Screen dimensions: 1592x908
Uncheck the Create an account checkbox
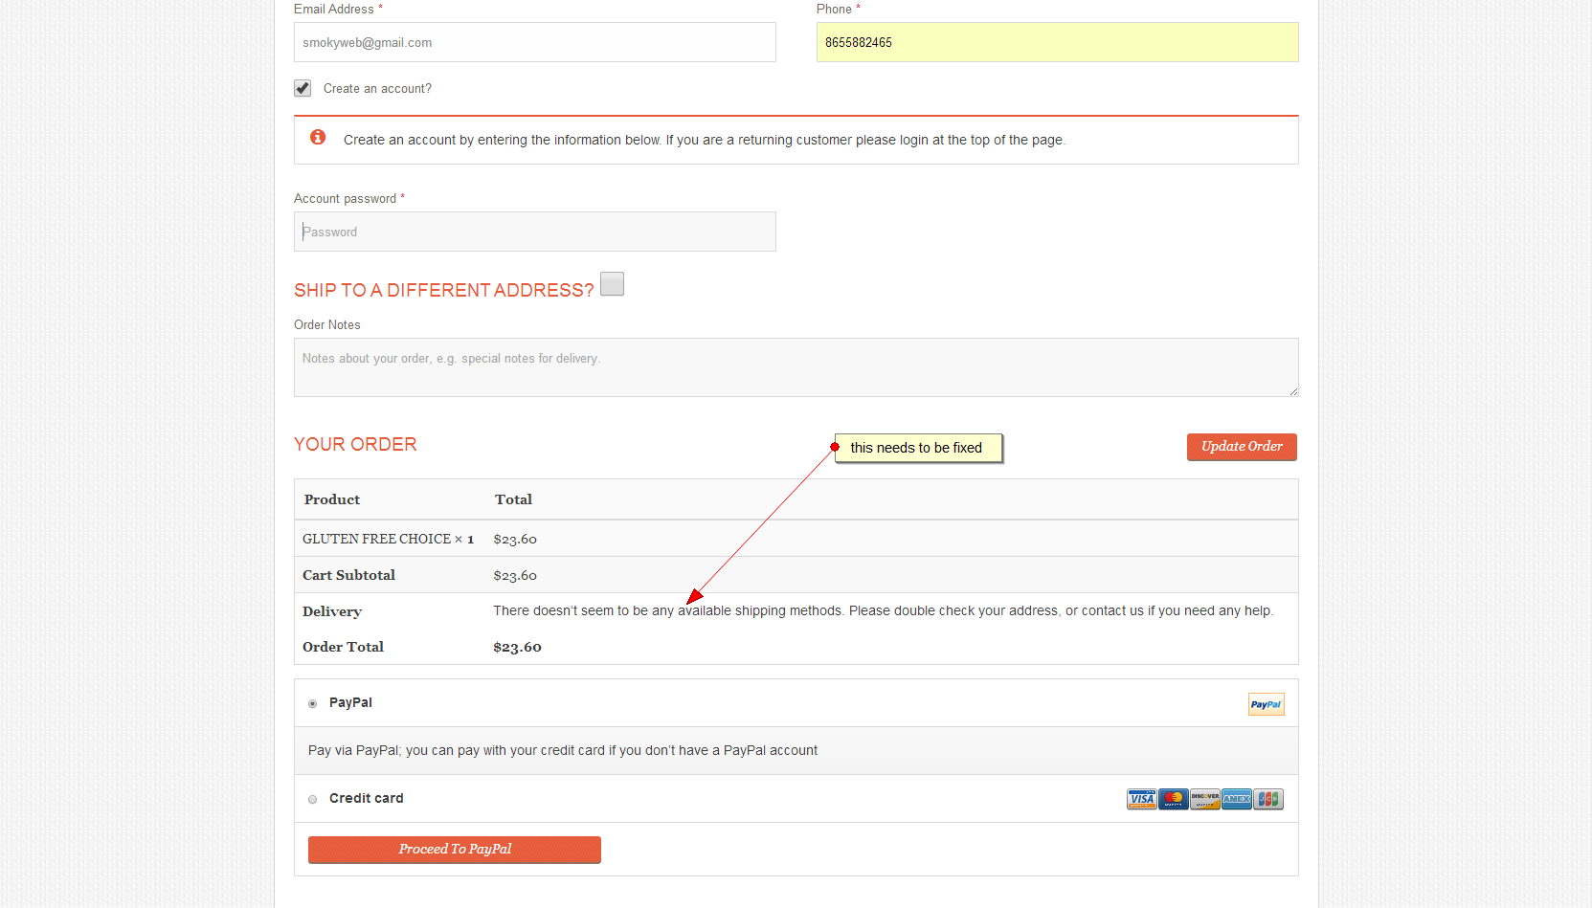coord(303,88)
